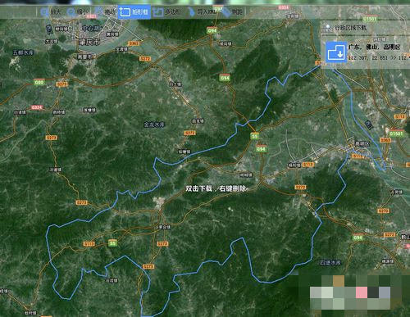Image resolution: width=410 pixels, height=317 pixels.
Task: Click the S270 road marker
Action: [x=383, y=211]
